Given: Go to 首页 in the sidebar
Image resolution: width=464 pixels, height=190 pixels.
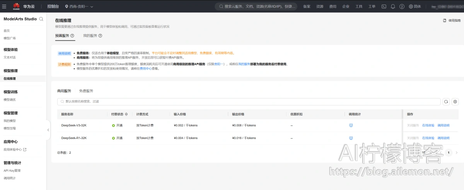Looking at the screenshot, I should (x=7, y=31).
